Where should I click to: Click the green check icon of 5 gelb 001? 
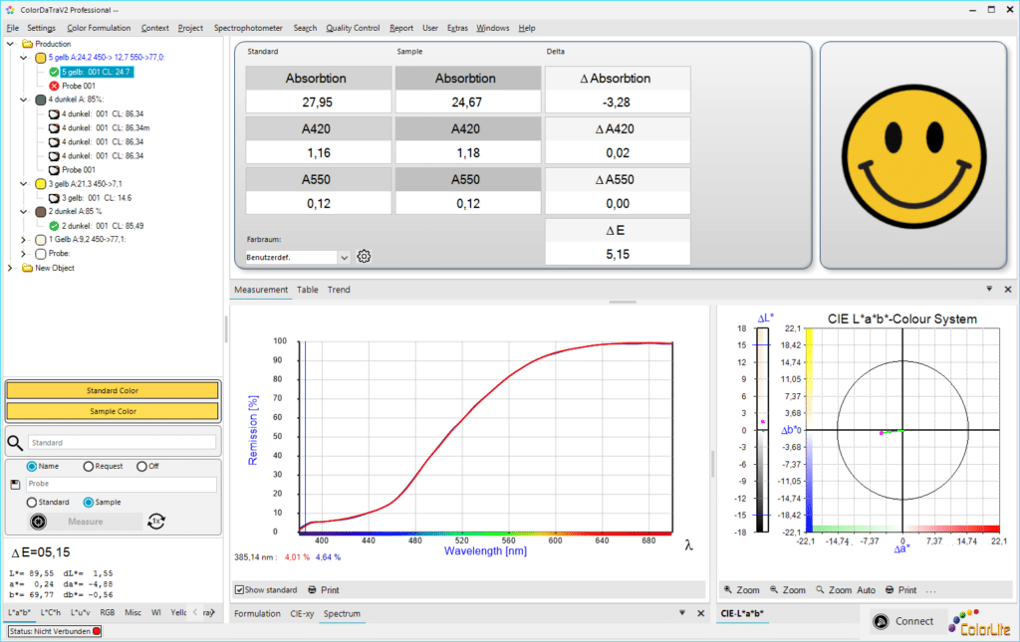(54, 72)
